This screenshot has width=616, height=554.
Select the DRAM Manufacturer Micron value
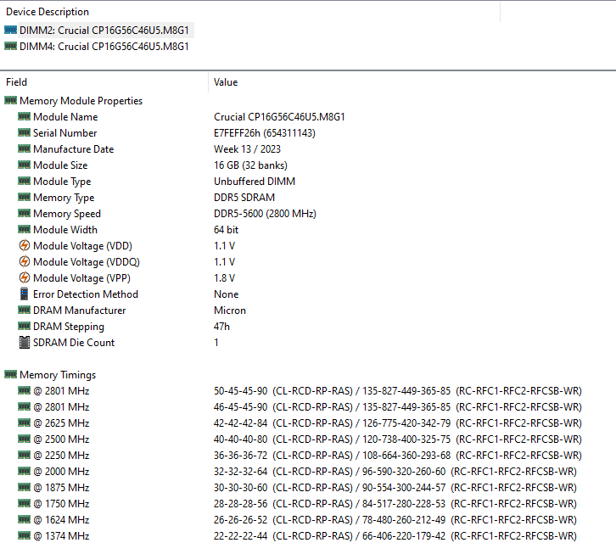(x=230, y=311)
